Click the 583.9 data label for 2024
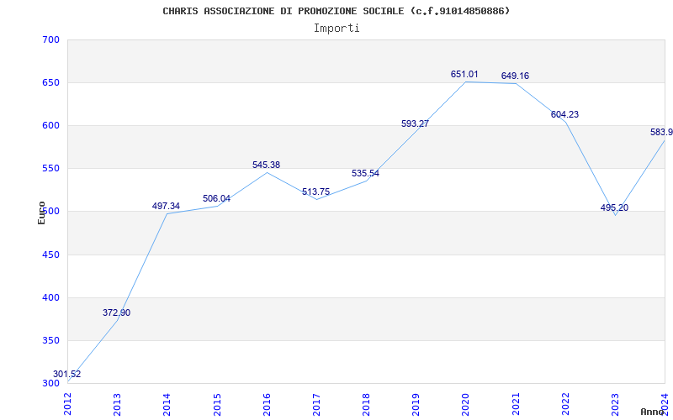Viewport: 673px width, 420px height. 661,132
